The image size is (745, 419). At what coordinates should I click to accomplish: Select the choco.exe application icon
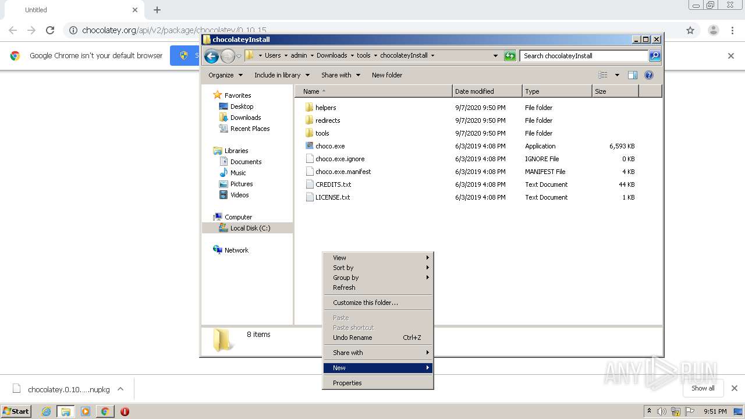[309, 146]
